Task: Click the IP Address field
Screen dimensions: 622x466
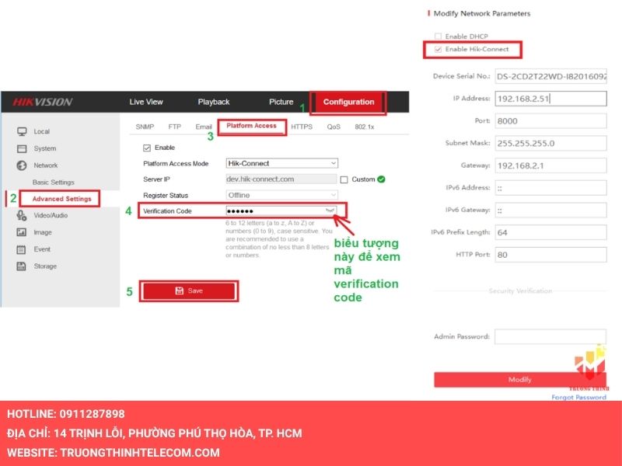Action: coord(550,99)
